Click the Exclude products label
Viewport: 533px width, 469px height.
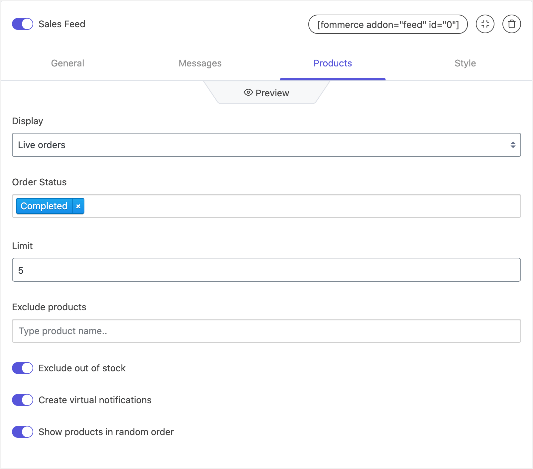point(49,307)
